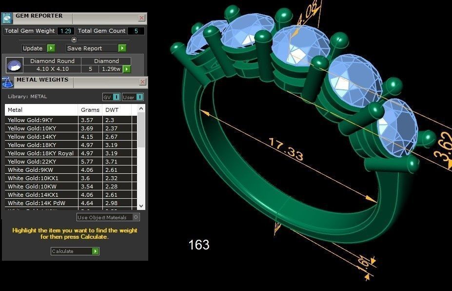Click the 1.29tw weight cell
Viewport: 452px width, 291px height.
111,69
